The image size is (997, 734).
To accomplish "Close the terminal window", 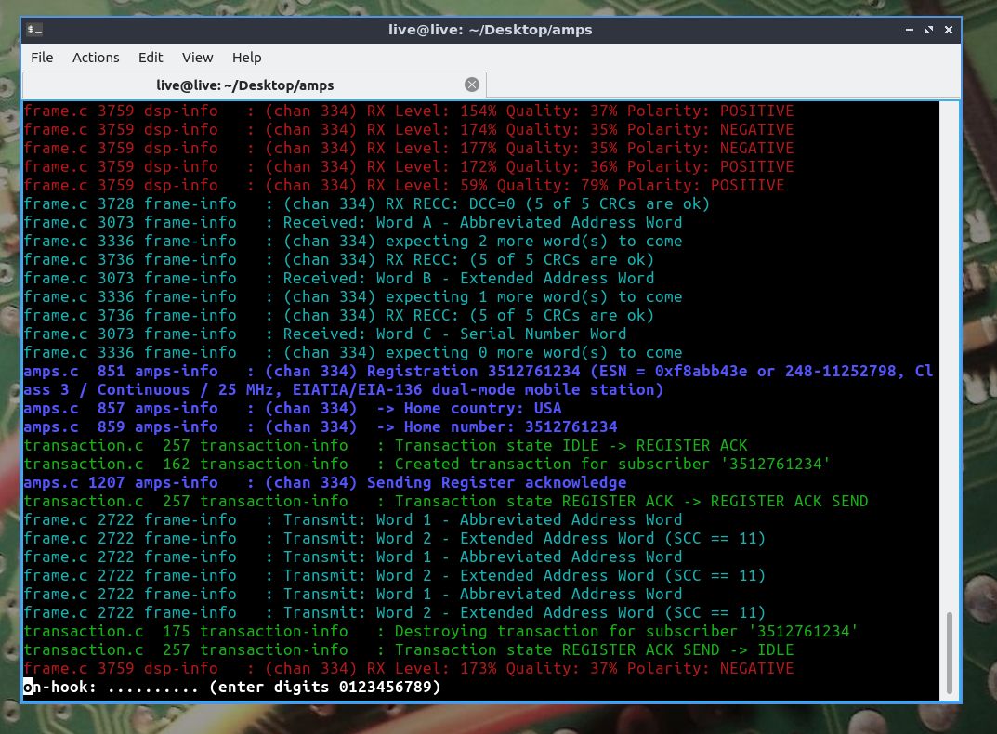I will (x=949, y=30).
